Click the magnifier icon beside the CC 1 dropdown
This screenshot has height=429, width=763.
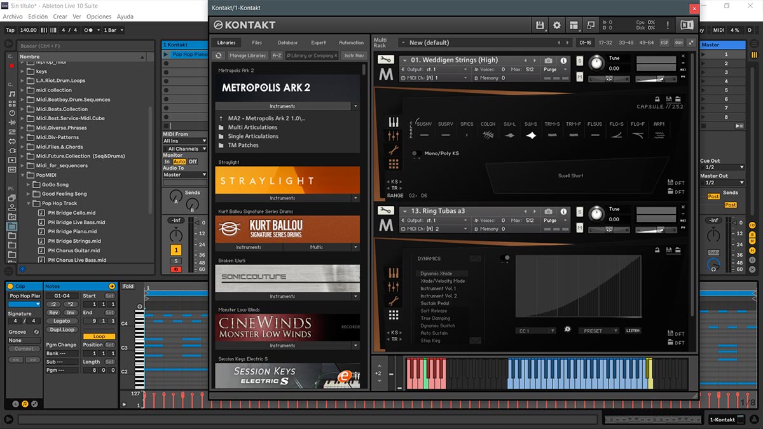coord(567,330)
